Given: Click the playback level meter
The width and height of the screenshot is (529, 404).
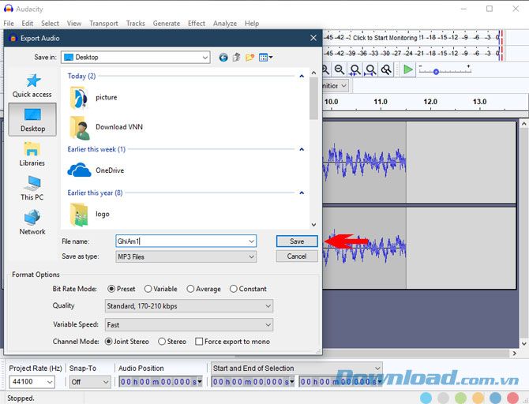Looking at the screenshot, I should [x=411, y=54].
